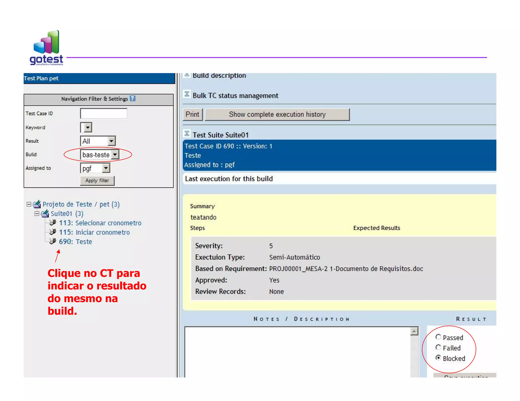Viewport: 520px width, 401px height.
Task: Click the Projeto de Teste folder icon
Action: click(x=37, y=204)
